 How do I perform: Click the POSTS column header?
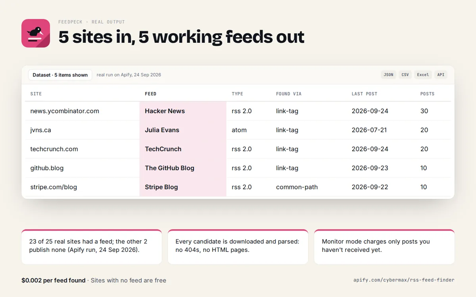point(427,94)
